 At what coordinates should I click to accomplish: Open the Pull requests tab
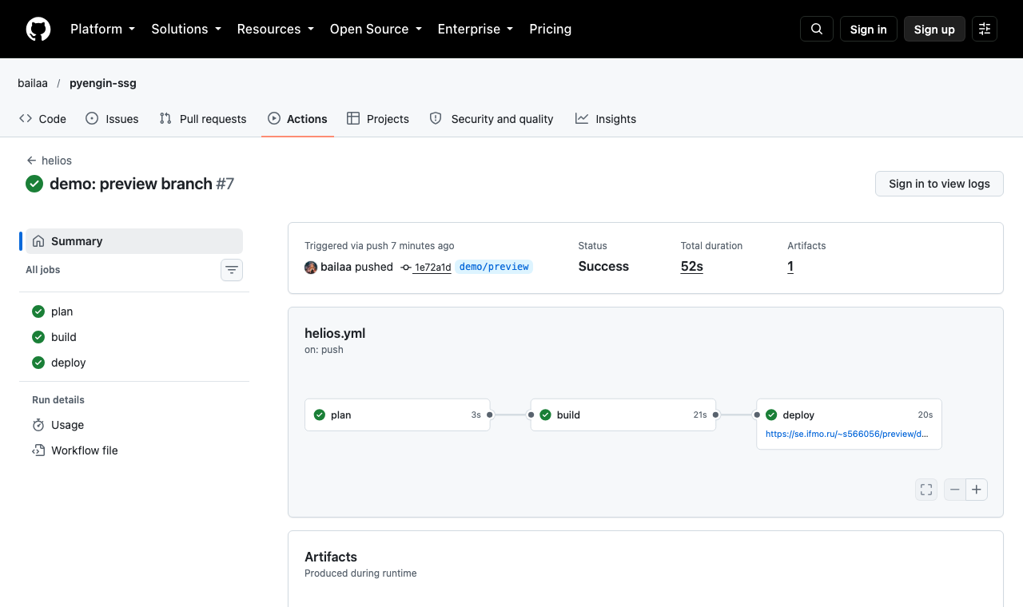tap(203, 119)
